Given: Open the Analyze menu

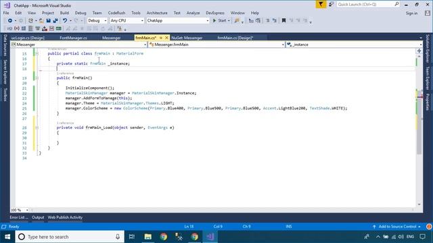Looking at the screenshot, I should [x=193, y=13].
